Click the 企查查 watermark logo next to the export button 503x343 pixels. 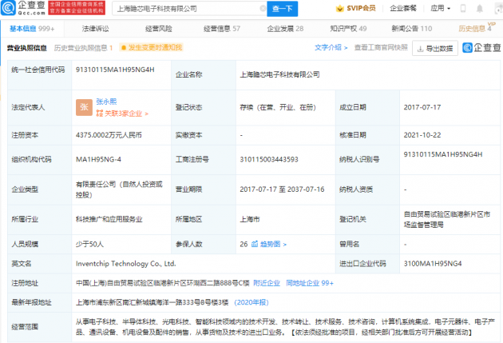(x=481, y=48)
